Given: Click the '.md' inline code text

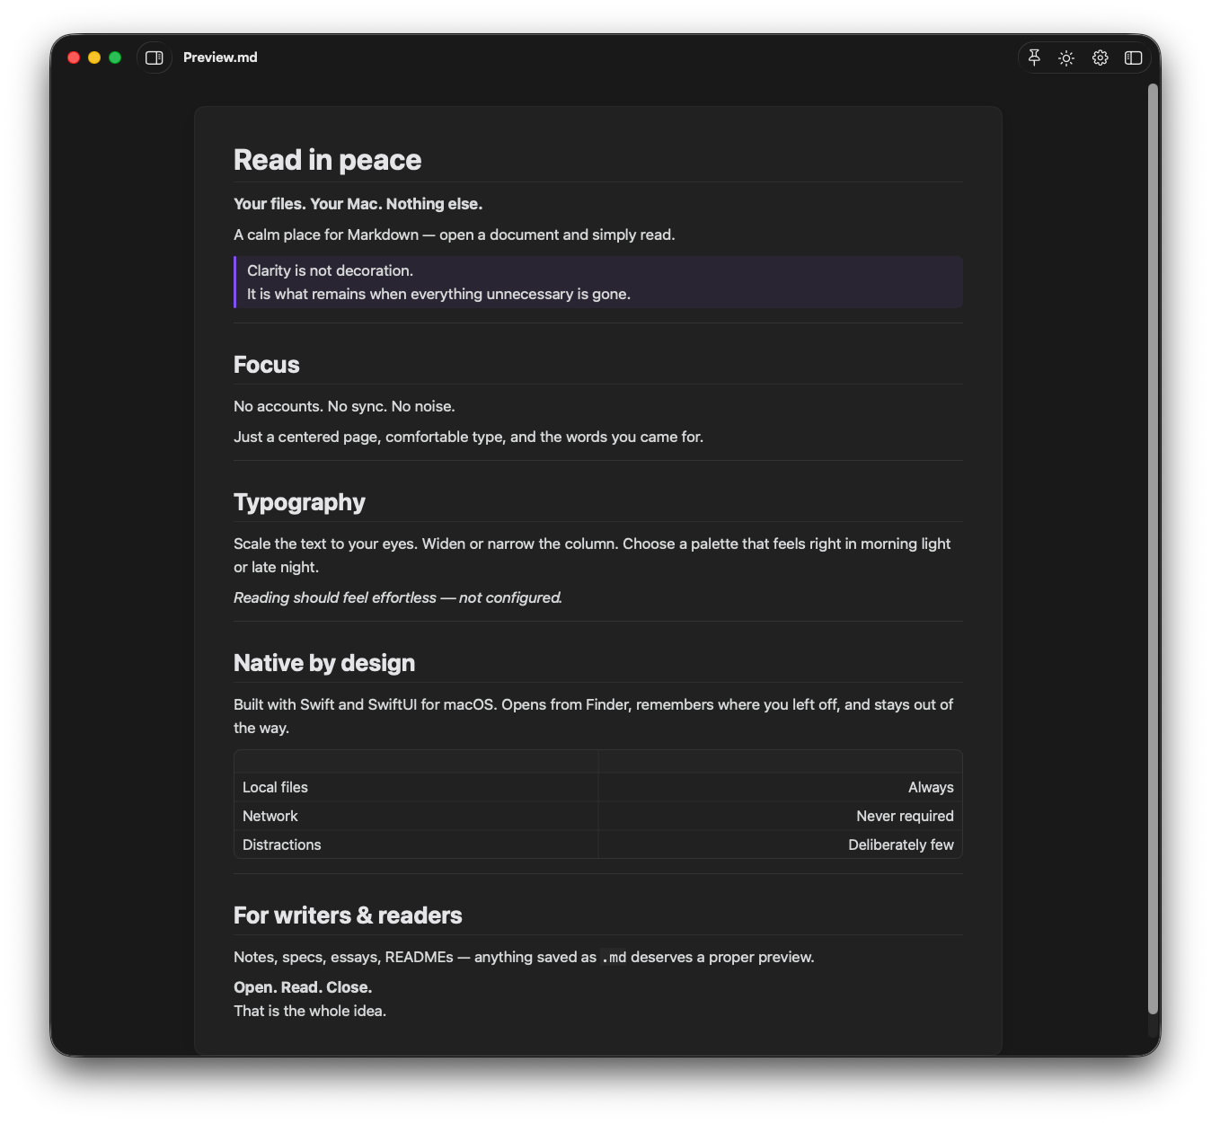Looking at the screenshot, I should pyautogui.click(x=614, y=958).
